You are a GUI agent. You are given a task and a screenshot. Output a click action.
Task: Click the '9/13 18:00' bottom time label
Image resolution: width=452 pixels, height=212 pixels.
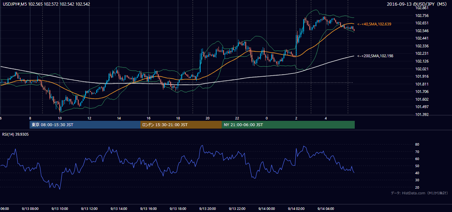coord(178,208)
